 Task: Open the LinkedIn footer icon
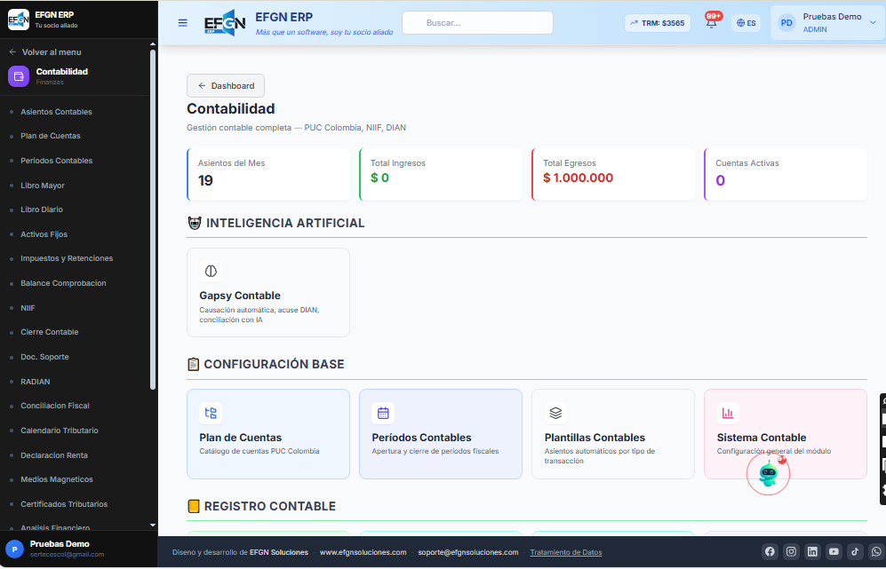[812, 551]
